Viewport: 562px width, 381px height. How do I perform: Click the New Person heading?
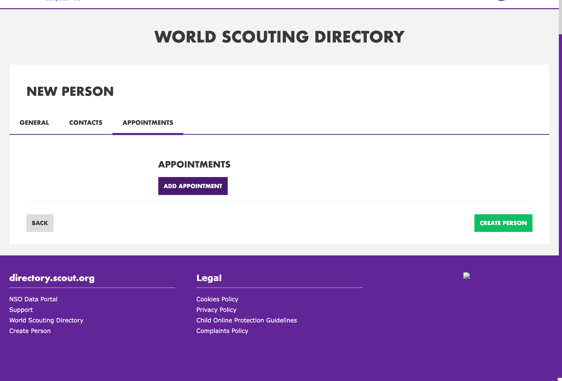coord(70,92)
